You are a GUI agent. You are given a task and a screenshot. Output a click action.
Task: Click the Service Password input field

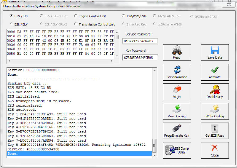point(140,41)
